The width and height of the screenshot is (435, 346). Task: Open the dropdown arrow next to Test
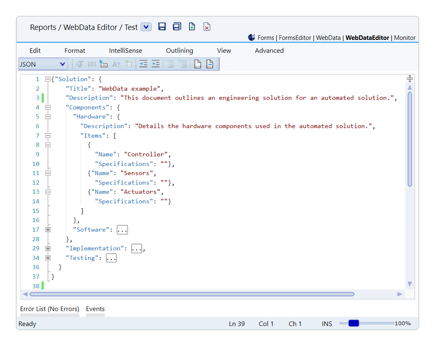[146, 27]
